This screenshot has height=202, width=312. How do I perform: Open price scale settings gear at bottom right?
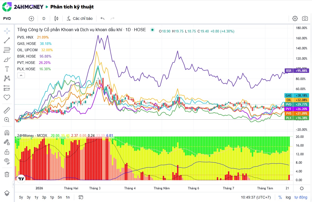pyautogui.click(x=302, y=188)
